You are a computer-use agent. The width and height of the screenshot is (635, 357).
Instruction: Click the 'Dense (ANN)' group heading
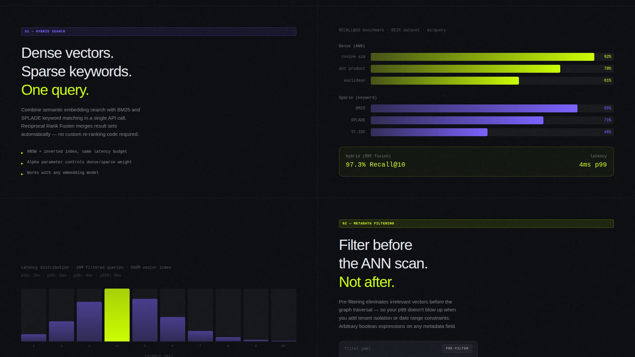pyautogui.click(x=352, y=46)
